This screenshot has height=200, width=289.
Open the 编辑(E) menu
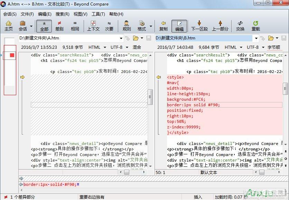[x=45, y=14]
